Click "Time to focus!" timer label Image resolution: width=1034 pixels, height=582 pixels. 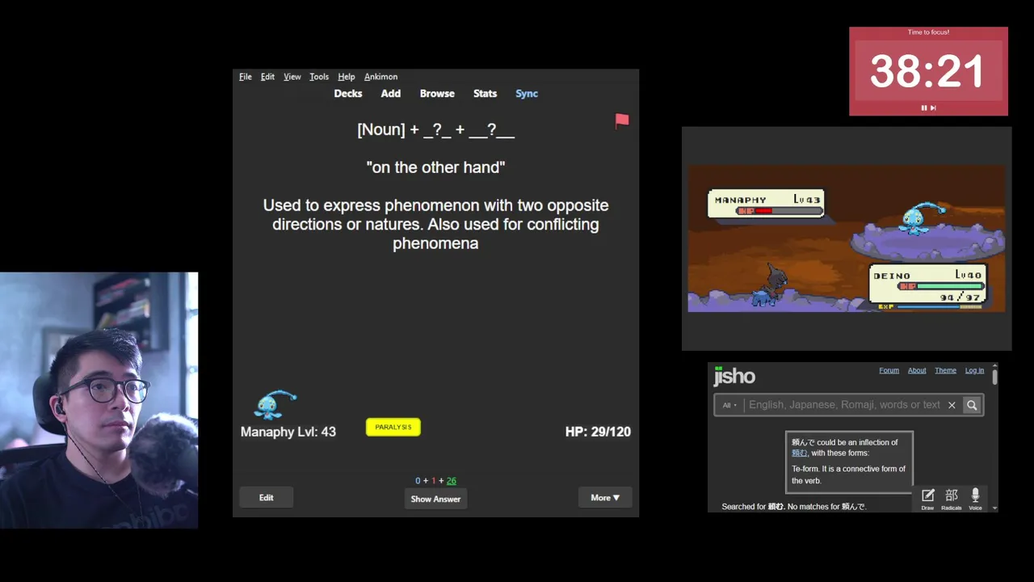[928, 32]
